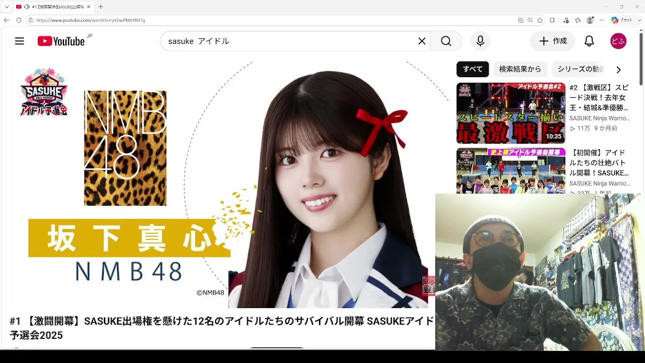Open the tab search dropdown arrow

pos(7,7)
